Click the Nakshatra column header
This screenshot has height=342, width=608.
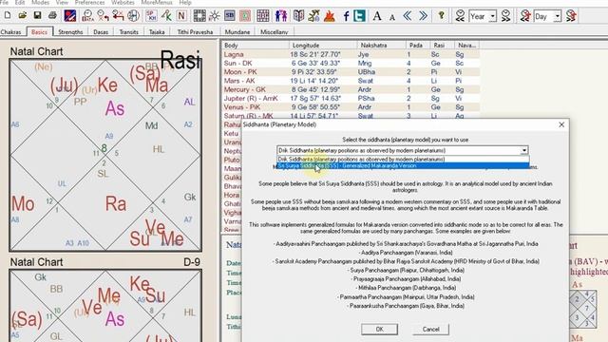coord(382,46)
